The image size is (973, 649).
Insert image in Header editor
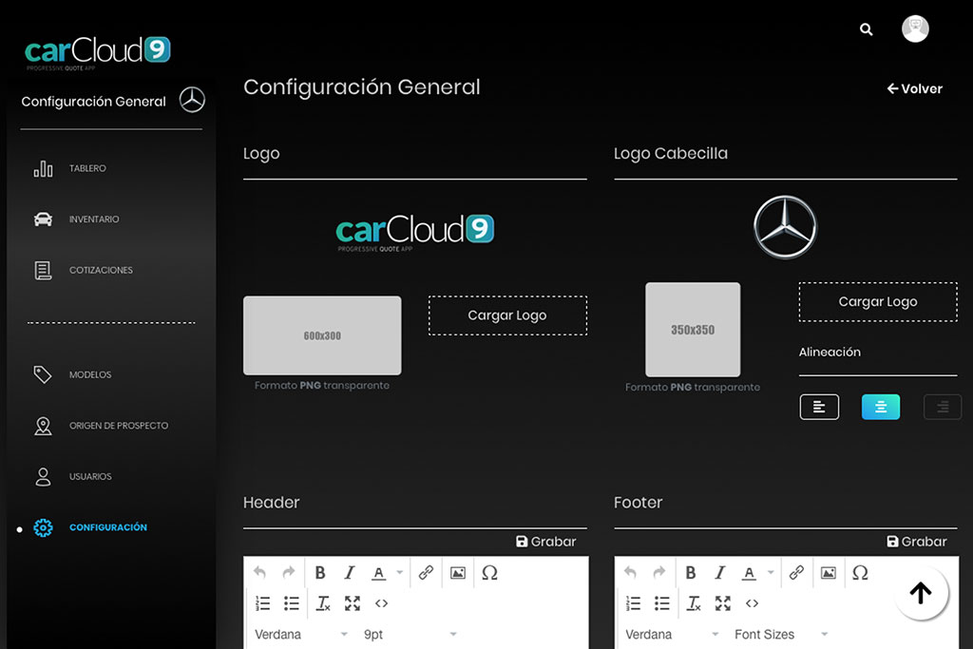point(458,573)
